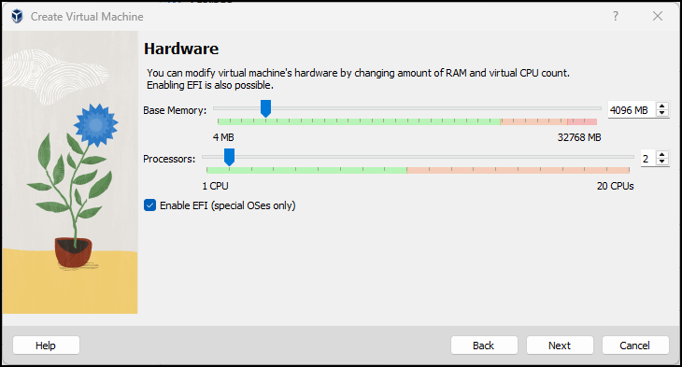
Task: Click the Enable EFI (special OSes only) label
Action: coord(227,205)
